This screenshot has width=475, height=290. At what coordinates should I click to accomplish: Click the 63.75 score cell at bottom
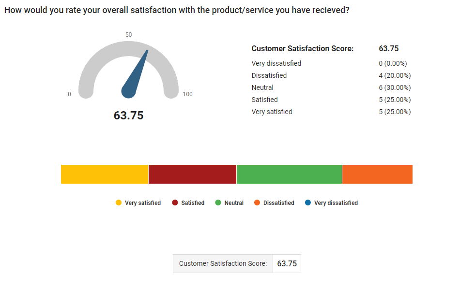[287, 264]
